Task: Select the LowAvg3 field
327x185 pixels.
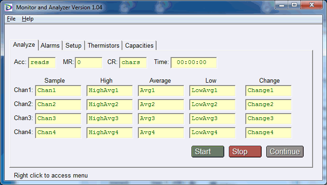Action: (x=212, y=119)
